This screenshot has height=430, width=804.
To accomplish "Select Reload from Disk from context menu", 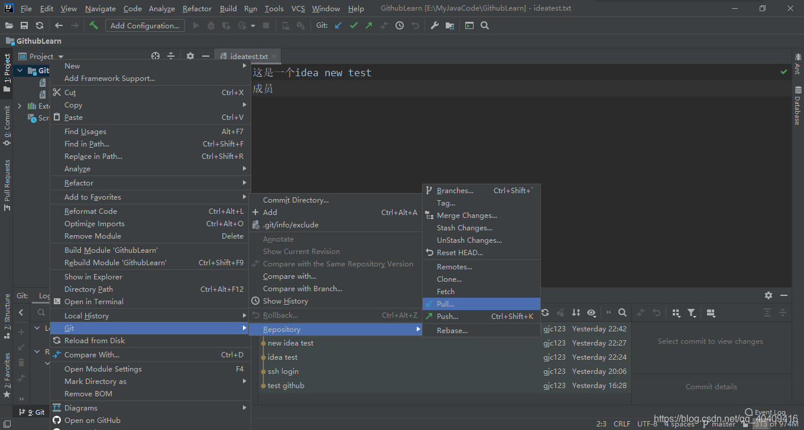I will pyautogui.click(x=150, y=341).
